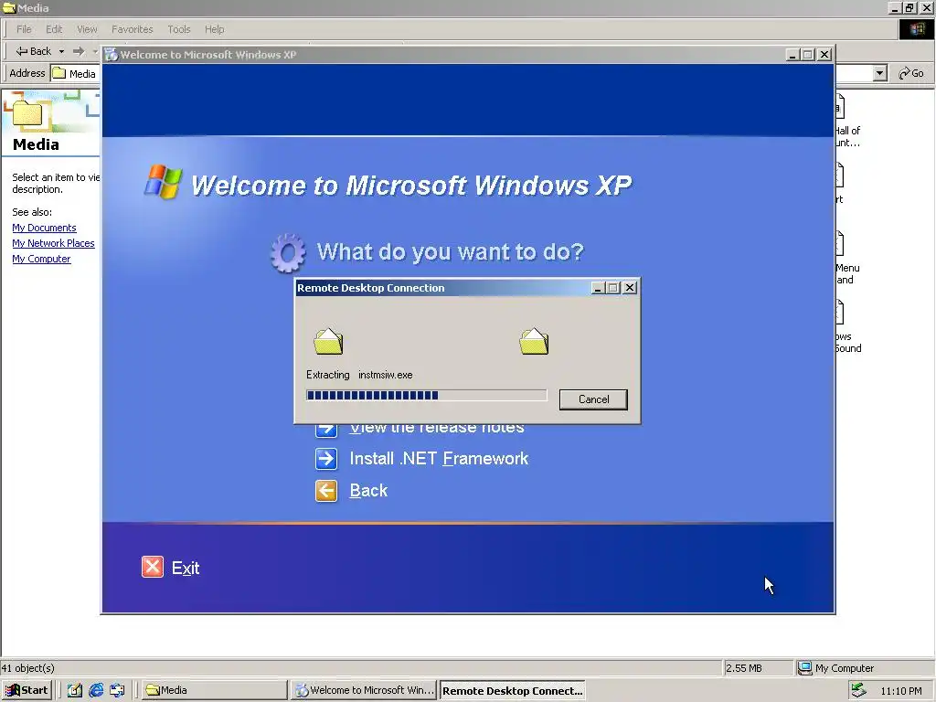Screen dimensions: 936x702
Task: Launch Internet Explorer from quick launch
Action: [x=95, y=691]
